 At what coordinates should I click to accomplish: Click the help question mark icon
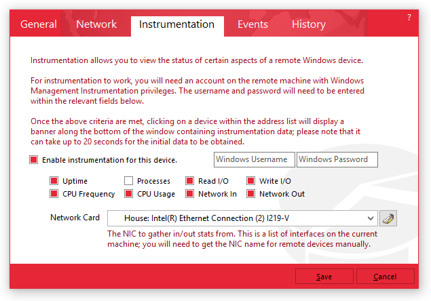point(409,18)
